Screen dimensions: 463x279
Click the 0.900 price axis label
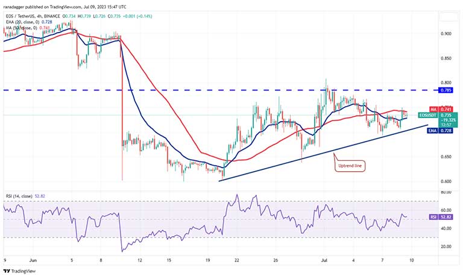pos(446,34)
